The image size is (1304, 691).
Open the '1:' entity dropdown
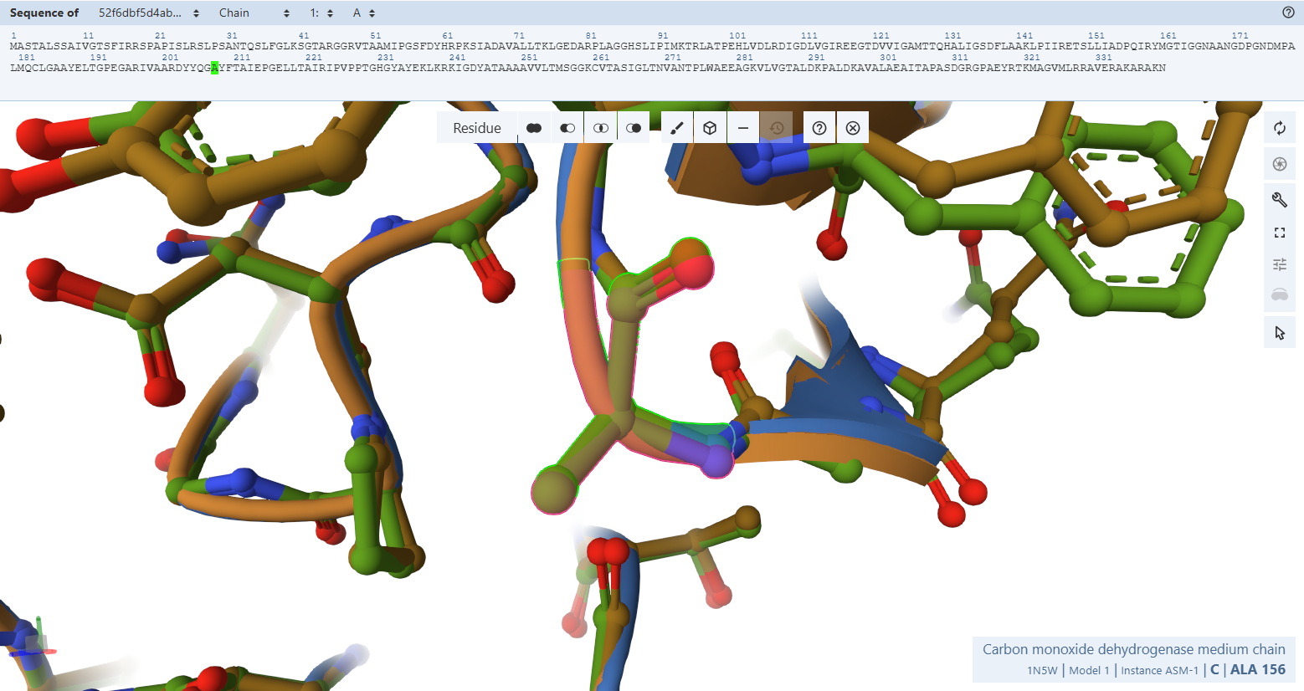coord(321,13)
